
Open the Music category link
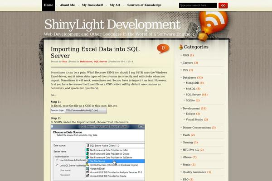[186, 165]
